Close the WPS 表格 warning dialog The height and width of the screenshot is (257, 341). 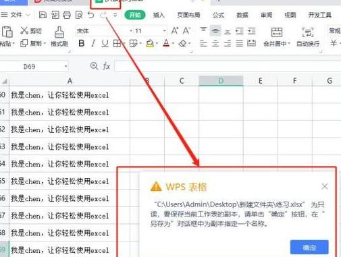[325, 186]
